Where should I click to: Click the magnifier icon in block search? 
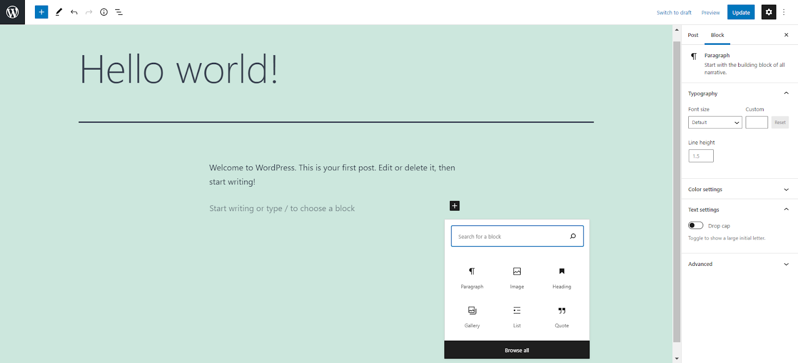[573, 236]
